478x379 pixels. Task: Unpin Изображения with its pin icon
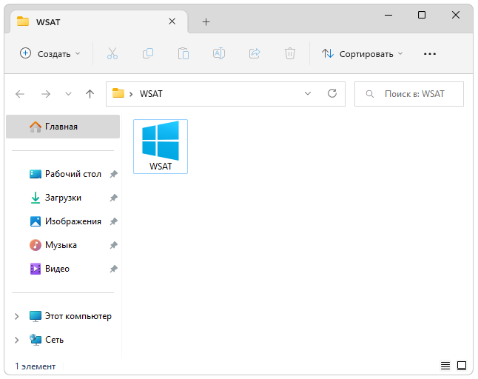(113, 221)
